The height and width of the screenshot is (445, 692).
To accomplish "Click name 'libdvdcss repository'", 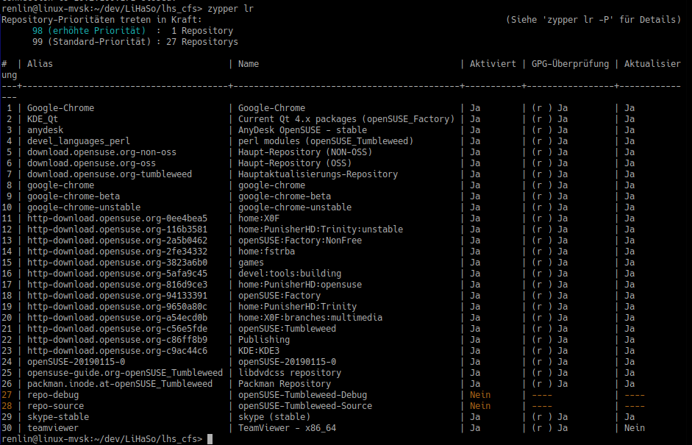I will coord(290,373).
